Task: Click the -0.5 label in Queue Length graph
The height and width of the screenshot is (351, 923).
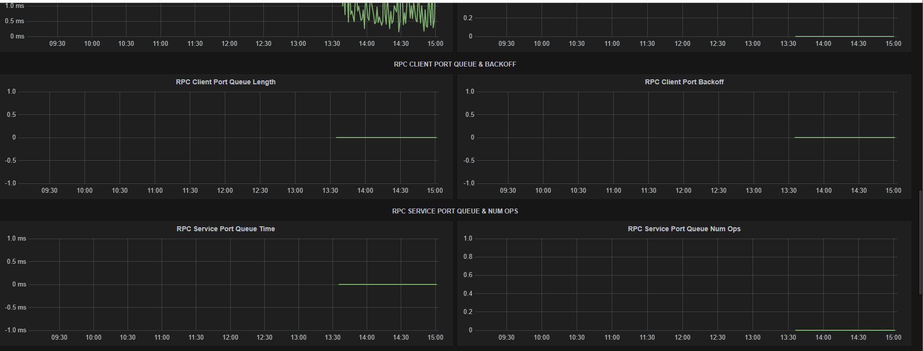Action: point(10,161)
